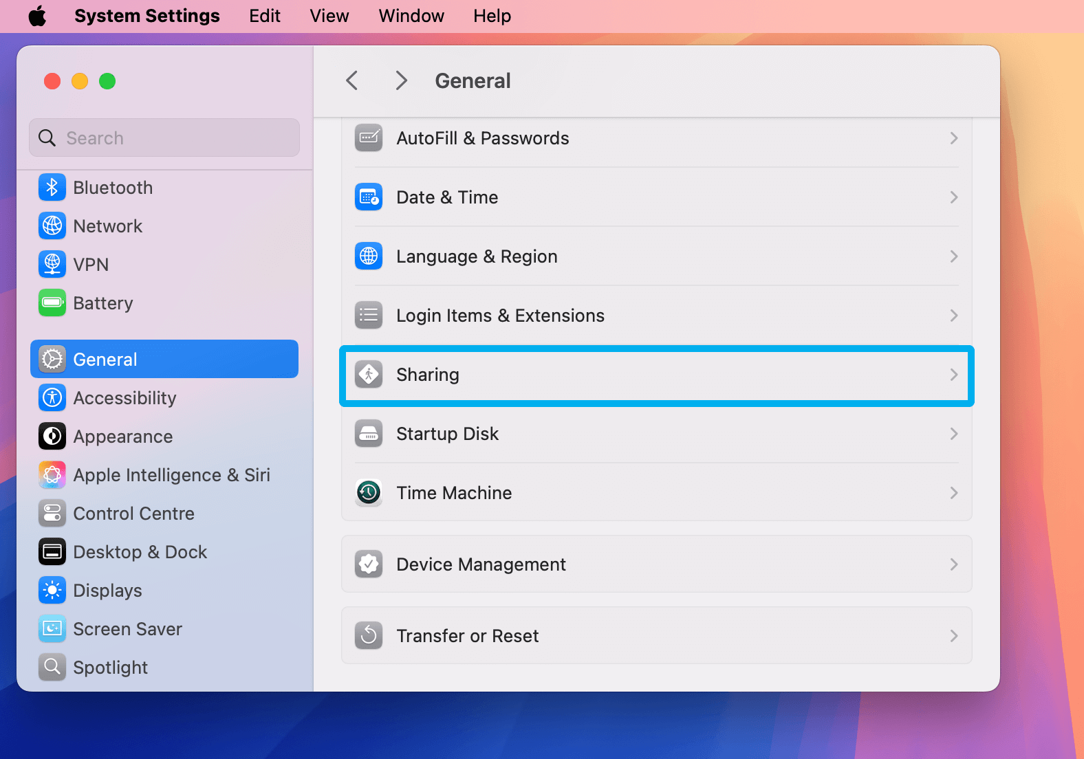
Task: Click the VPN icon in sidebar
Action: 52,265
